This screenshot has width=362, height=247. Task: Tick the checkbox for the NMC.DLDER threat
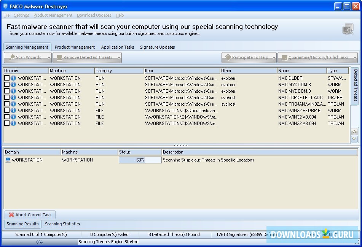pos(7,78)
